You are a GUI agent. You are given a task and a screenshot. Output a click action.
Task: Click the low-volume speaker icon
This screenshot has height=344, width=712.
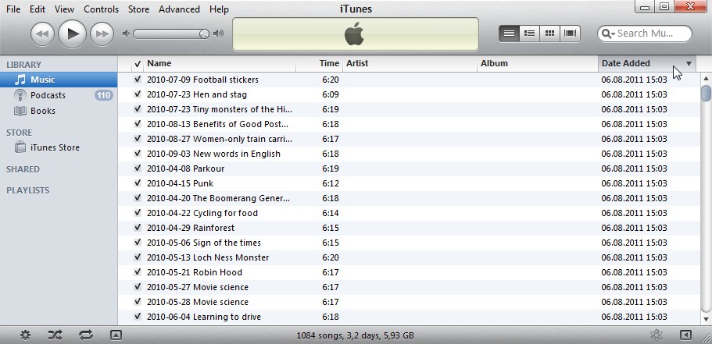click(x=127, y=34)
